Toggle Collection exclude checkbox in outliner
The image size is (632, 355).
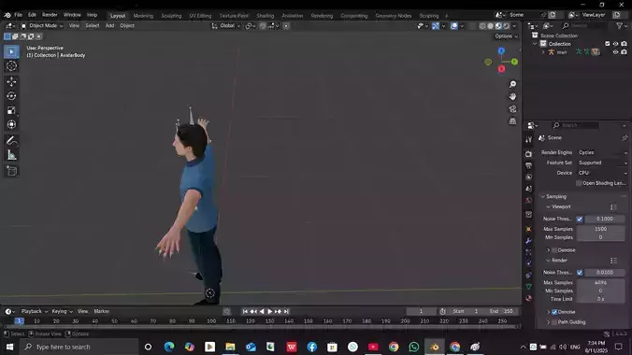607,44
